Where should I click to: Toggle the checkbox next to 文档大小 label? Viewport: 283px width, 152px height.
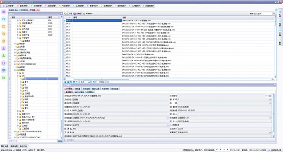pos(171,125)
